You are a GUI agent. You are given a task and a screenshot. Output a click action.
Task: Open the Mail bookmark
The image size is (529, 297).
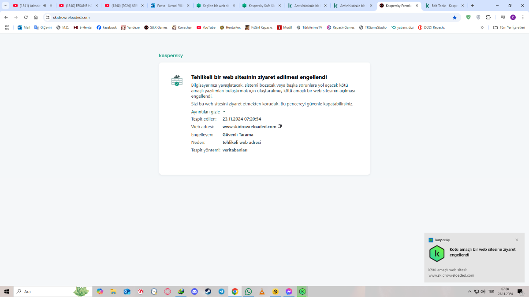point(24,27)
